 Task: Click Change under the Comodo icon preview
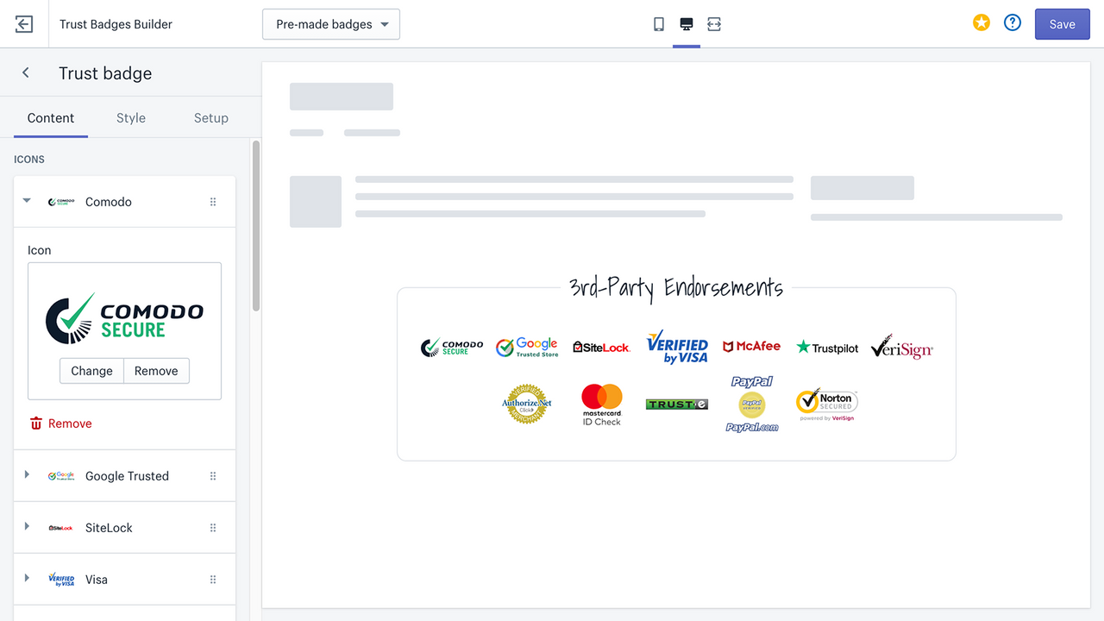click(x=91, y=371)
